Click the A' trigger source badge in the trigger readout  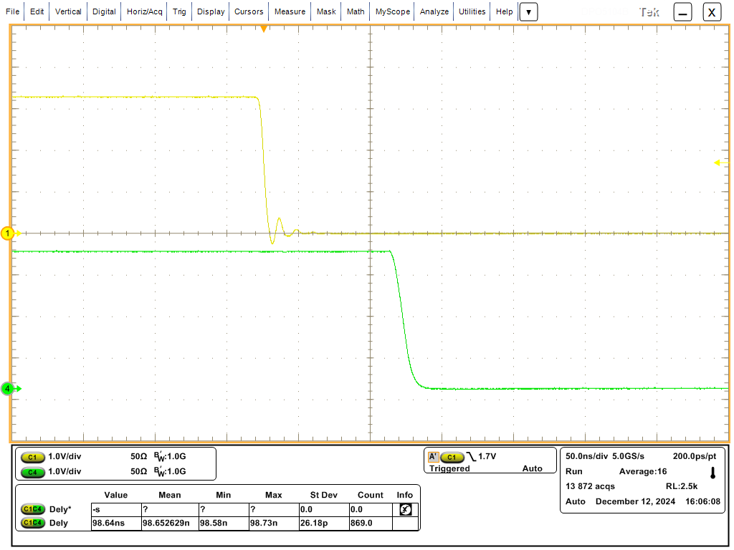click(433, 455)
